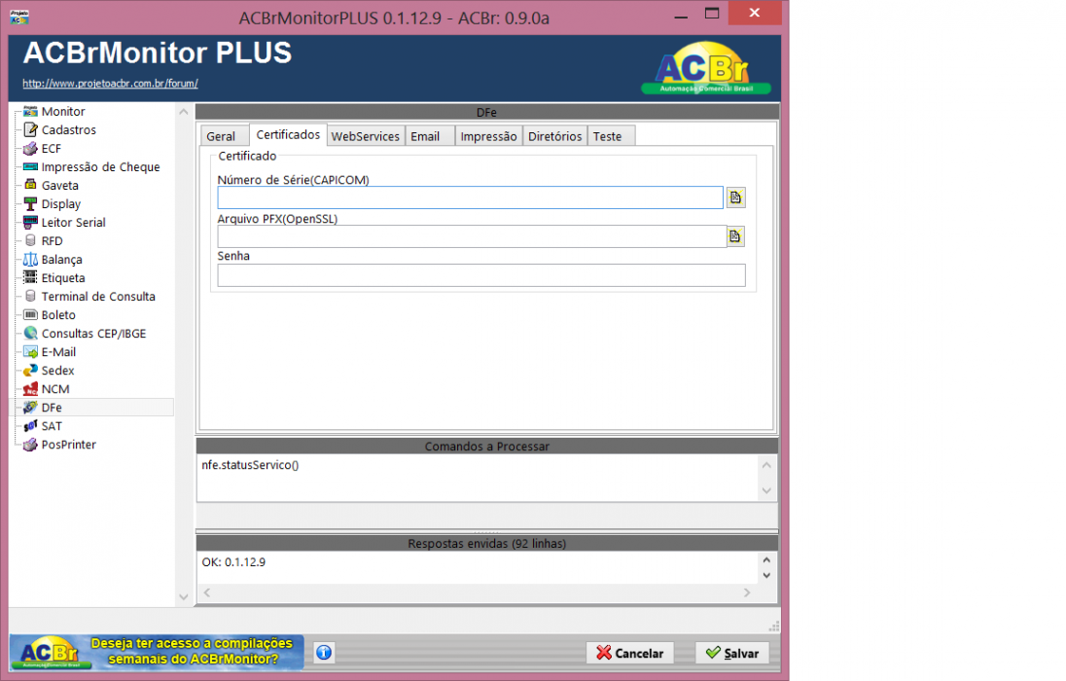
Task: Select the Sedex label in the sidebar
Action: click(x=57, y=370)
